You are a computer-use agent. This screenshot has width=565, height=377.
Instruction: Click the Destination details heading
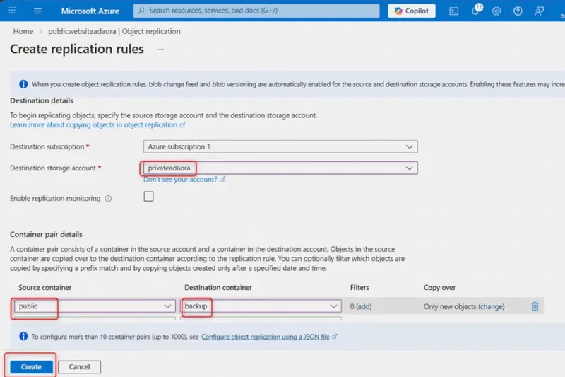click(42, 100)
